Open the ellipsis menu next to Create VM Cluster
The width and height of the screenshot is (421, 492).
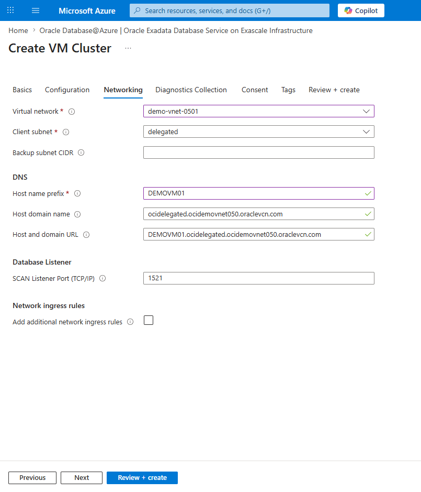[128, 48]
